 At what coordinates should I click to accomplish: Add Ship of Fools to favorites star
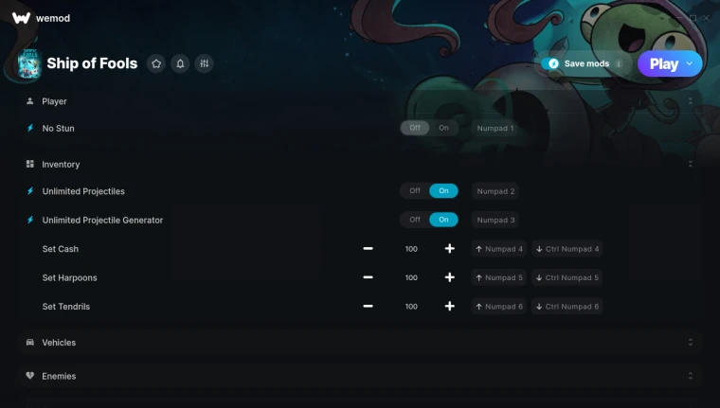[x=156, y=63]
